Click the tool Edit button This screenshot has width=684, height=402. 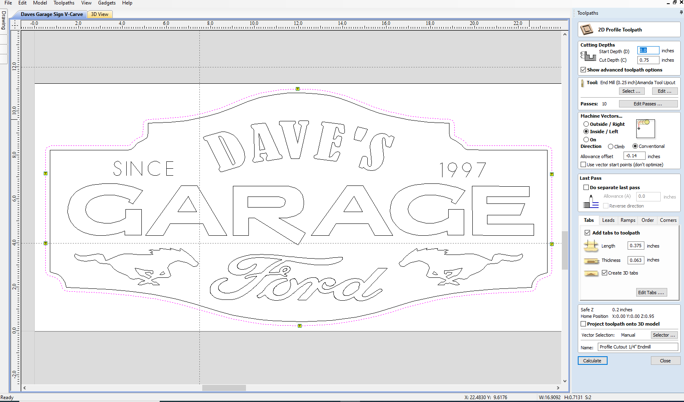[x=665, y=91]
